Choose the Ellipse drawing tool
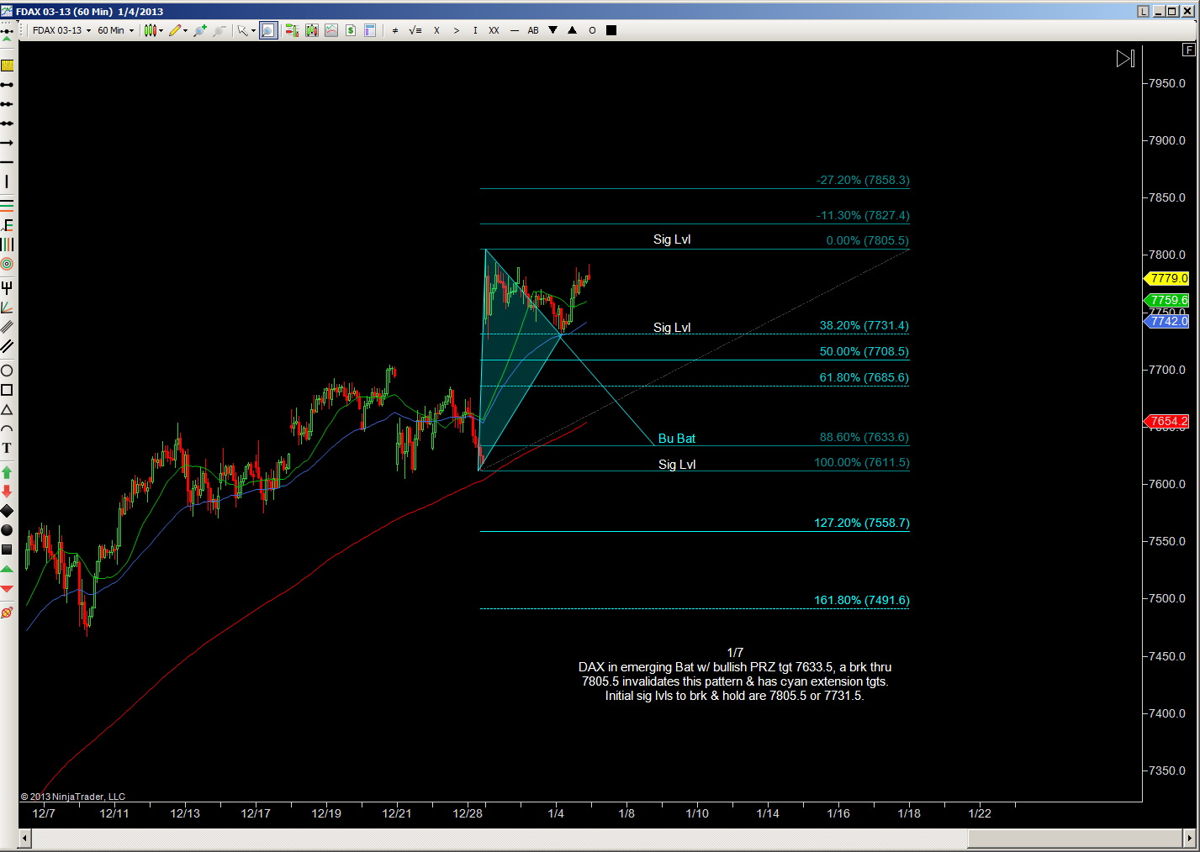The width and height of the screenshot is (1200, 852). point(7,371)
